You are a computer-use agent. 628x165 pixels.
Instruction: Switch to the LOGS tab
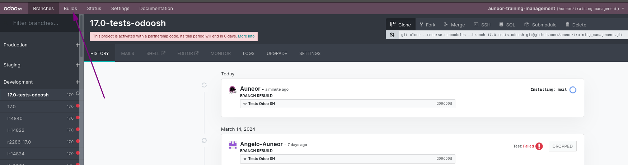[249, 53]
